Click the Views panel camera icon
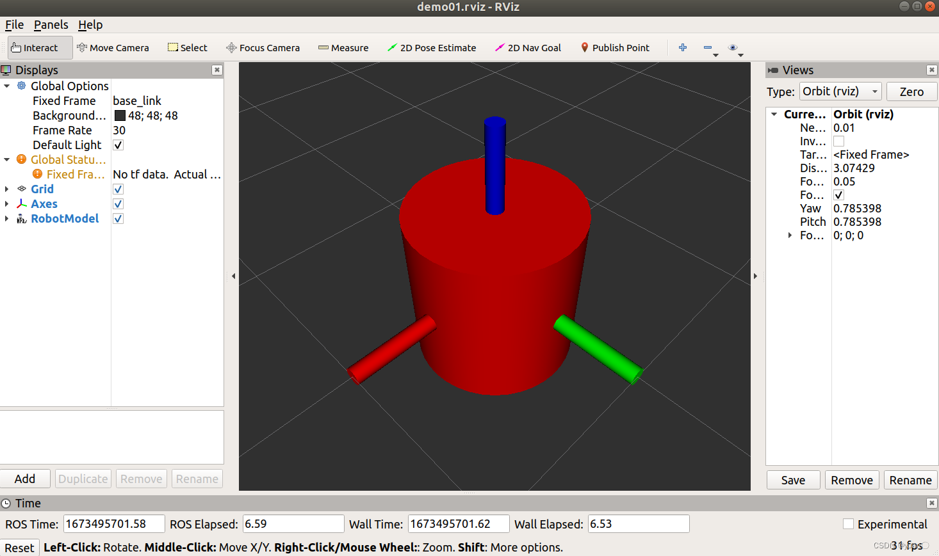The image size is (939, 556). 773,70
